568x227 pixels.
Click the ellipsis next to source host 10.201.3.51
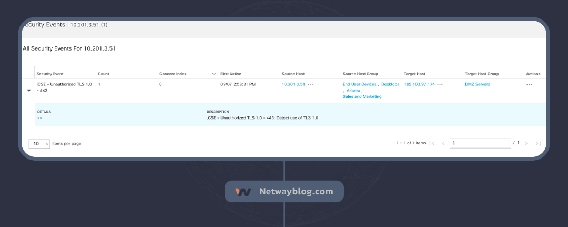coord(310,84)
